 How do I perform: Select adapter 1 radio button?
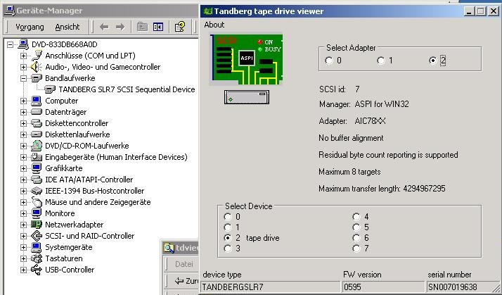point(380,61)
